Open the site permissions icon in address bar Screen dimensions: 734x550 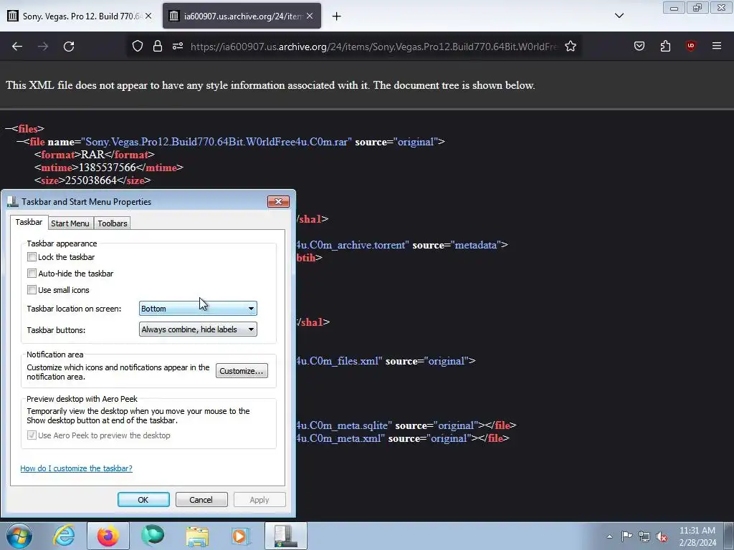(x=178, y=46)
